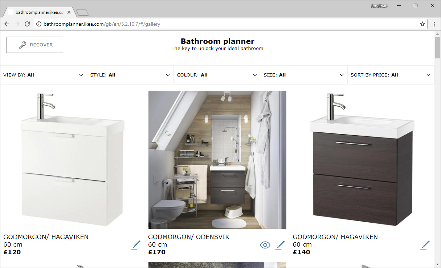The image size is (441, 268).
Task: Click the RECOVER button
Action: click(34, 45)
